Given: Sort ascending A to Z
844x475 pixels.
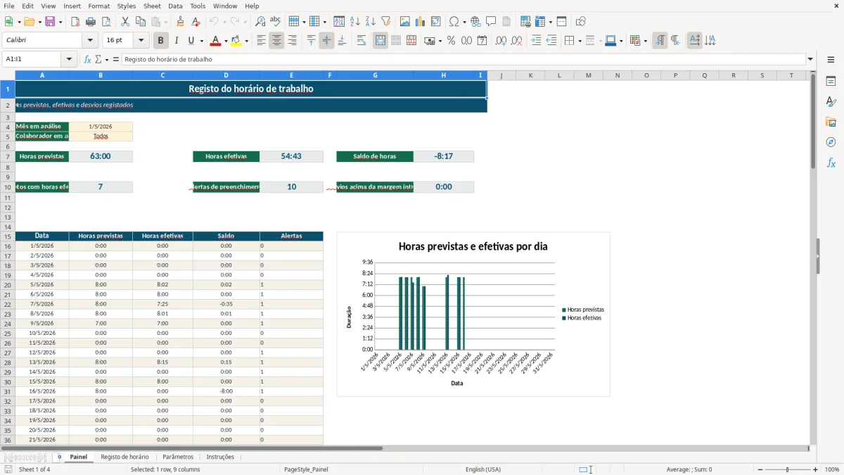Looking at the screenshot, I should [x=355, y=22].
